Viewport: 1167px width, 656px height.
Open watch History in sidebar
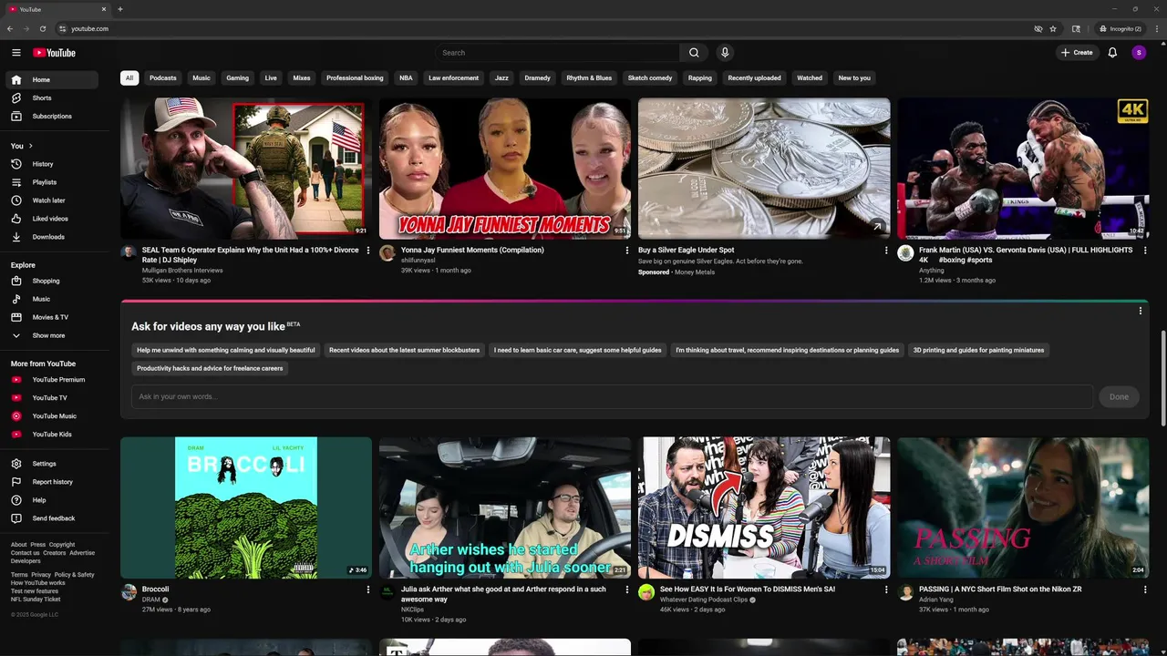click(x=52, y=164)
